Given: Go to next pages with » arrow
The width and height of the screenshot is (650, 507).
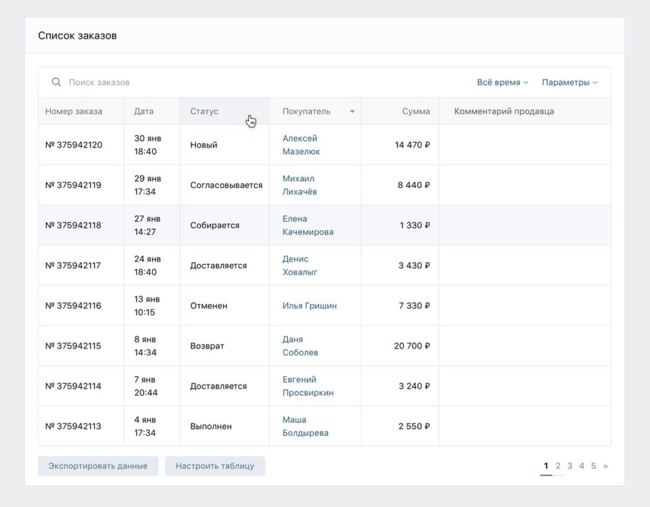Looking at the screenshot, I should pyautogui.click(x=605, y=466).
